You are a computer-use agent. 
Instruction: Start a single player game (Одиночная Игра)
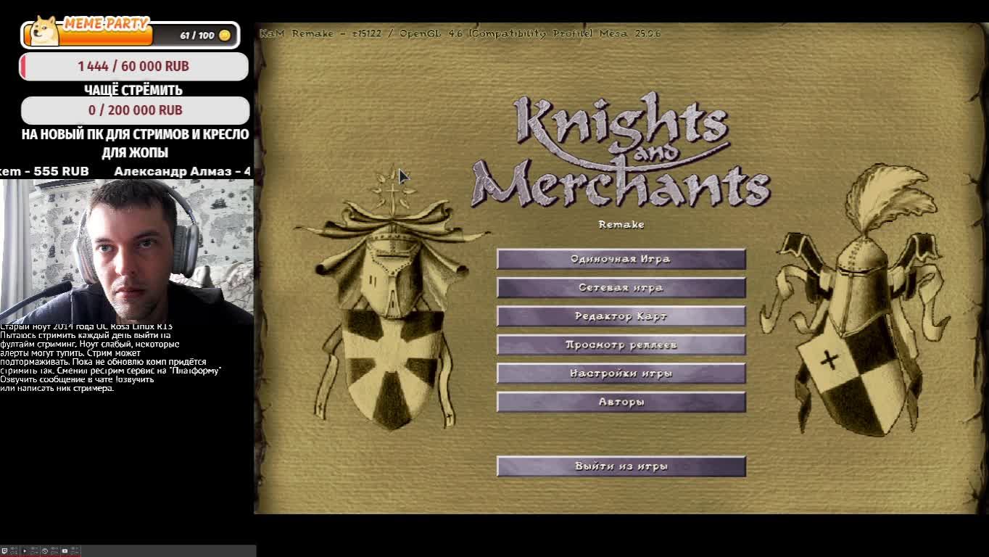[621, 259]
